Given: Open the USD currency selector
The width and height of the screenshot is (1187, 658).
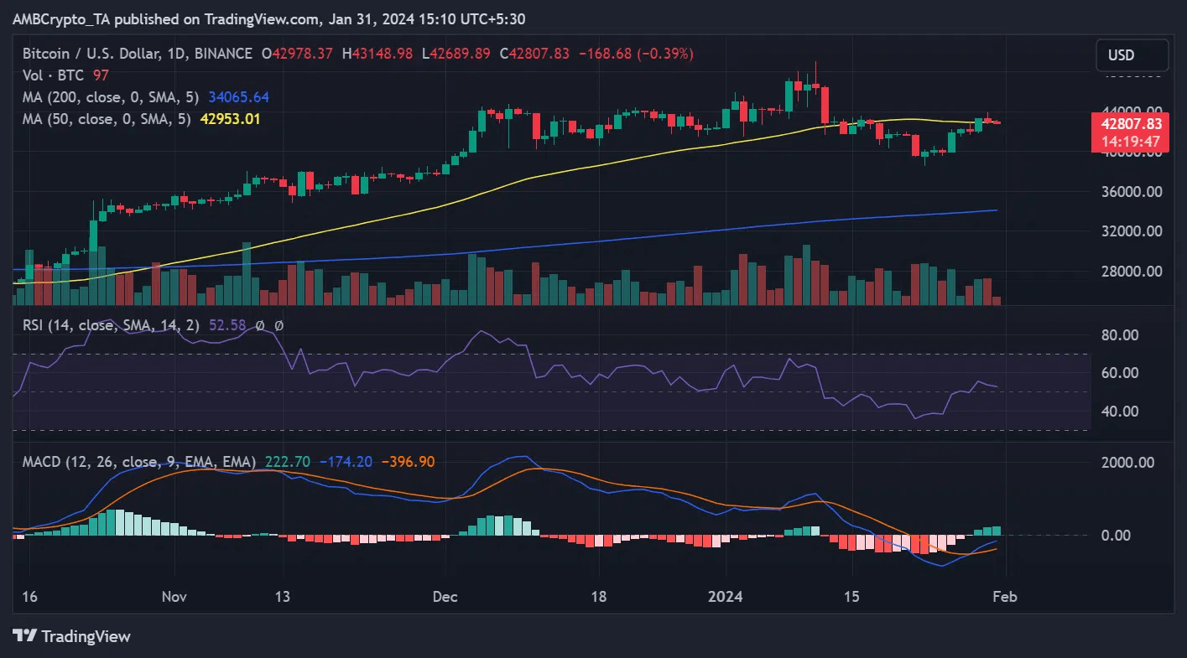Looking at the screenshot, I should 1132,55.
